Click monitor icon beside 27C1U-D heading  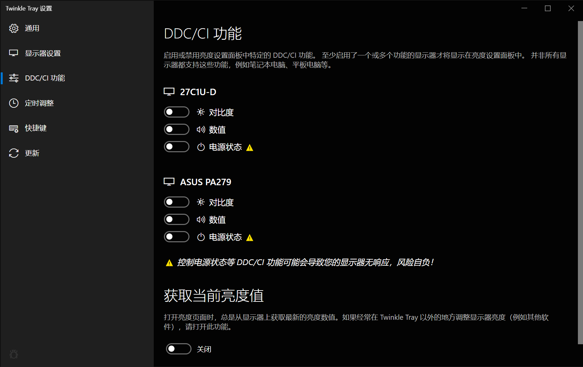(x=169, y=92)
